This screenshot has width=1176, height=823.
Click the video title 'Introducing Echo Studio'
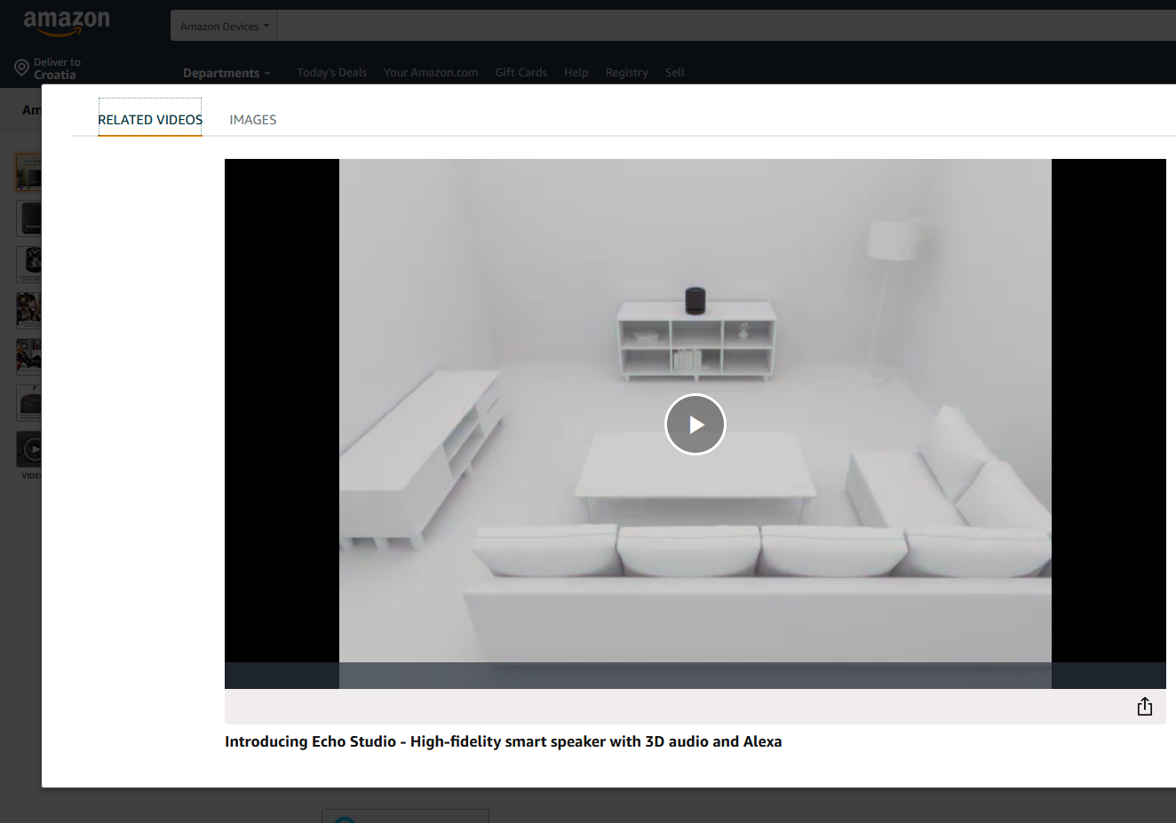coord(503,742)
